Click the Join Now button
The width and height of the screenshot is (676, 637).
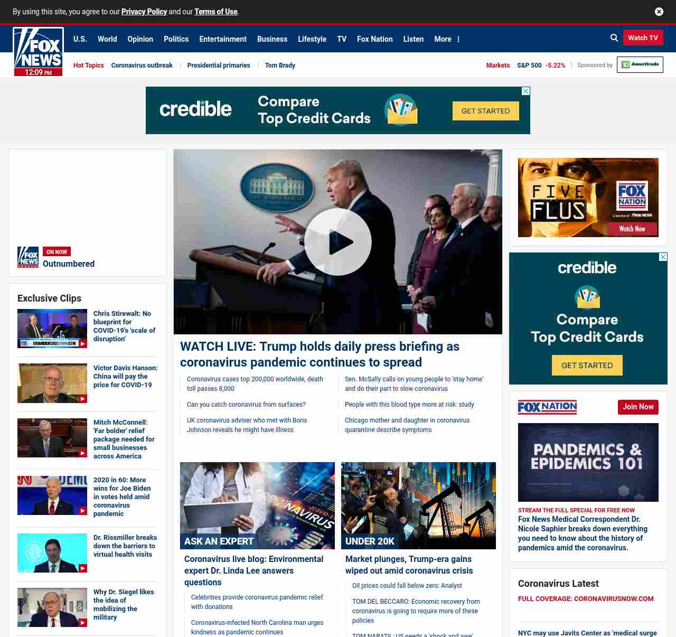click(x=638, y=407)
